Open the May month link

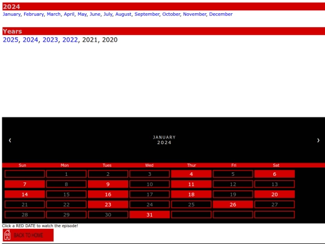coord(82,14)
